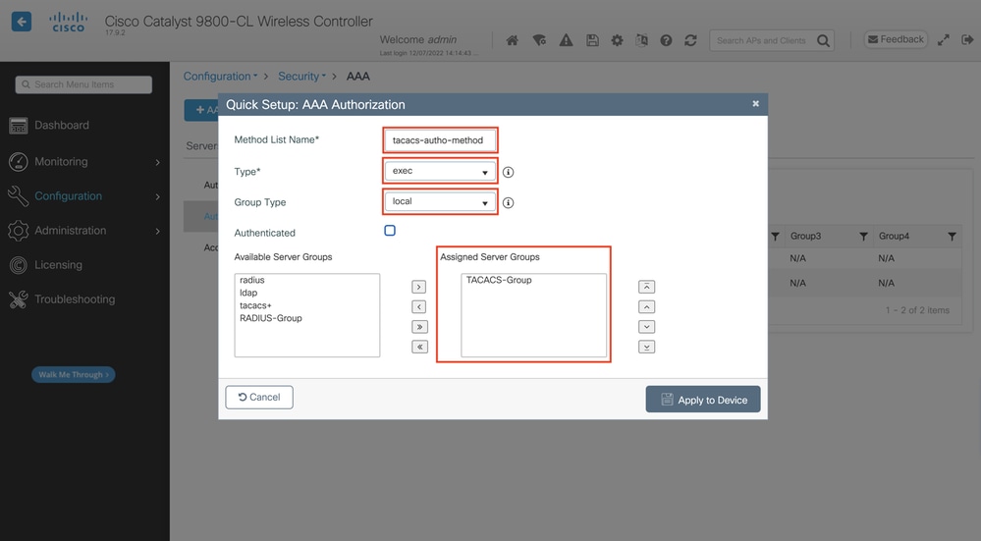The image size is (981, 541).
Task: Open the Home icon in header
Action: 512,40
